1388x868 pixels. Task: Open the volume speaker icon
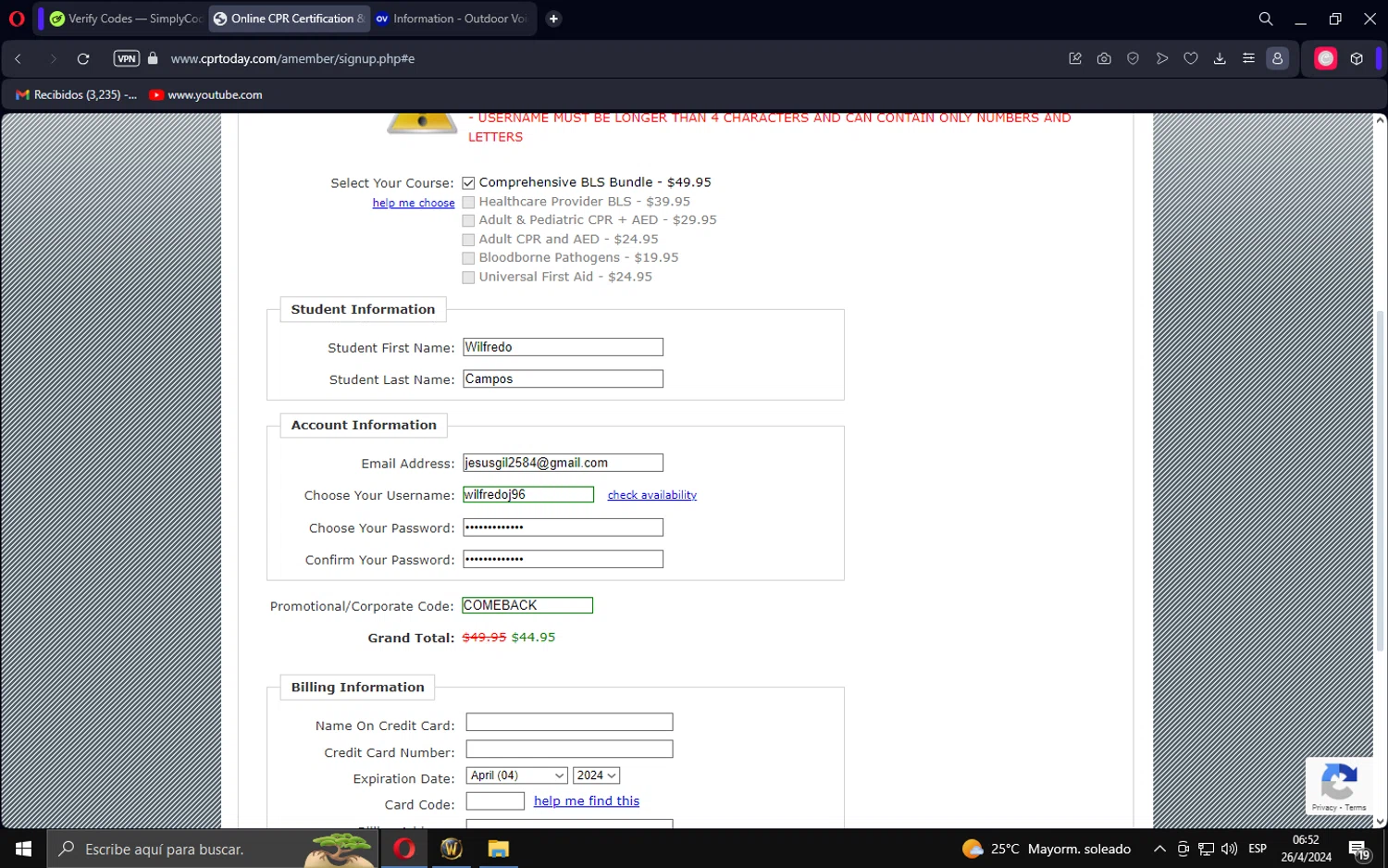click(1229, 849)
